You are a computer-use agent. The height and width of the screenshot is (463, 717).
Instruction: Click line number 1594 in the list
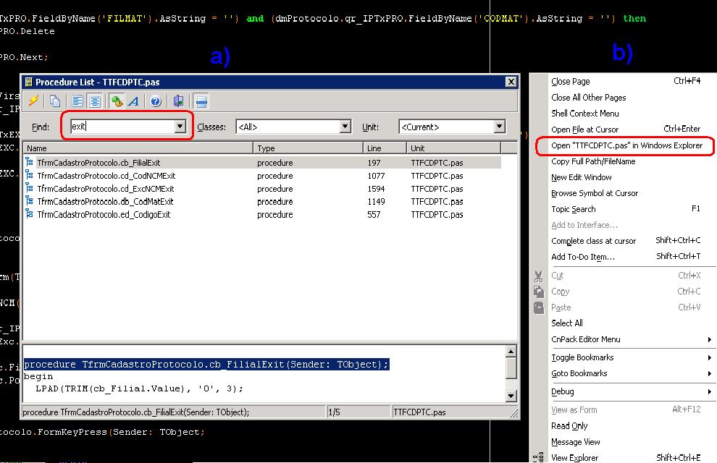click(x=376, y=189)
